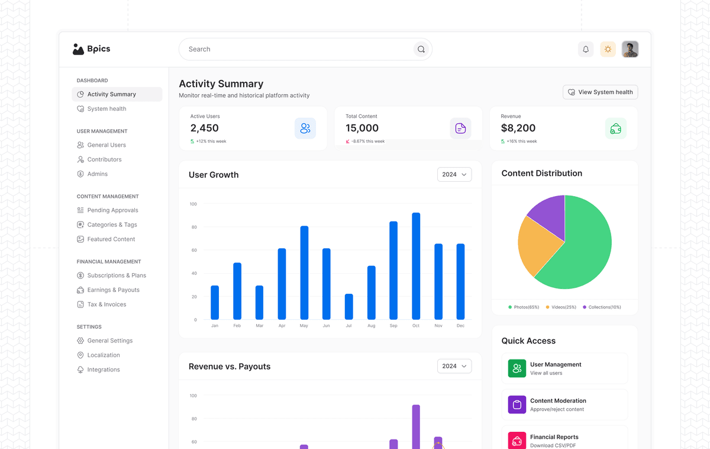
Task: Click Total Content value 15,000
Action: coord(362,128)
